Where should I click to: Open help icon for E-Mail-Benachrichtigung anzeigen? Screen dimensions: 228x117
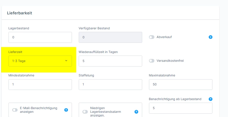coord(66,110)
